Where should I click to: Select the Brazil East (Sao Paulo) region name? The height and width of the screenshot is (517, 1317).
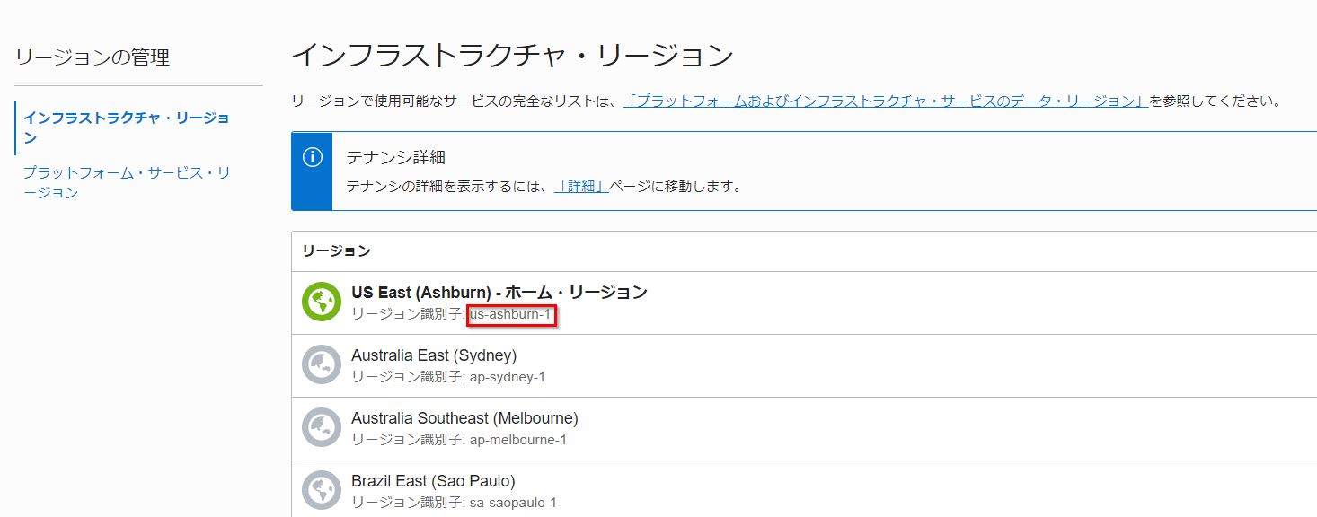tap(433, 481)
